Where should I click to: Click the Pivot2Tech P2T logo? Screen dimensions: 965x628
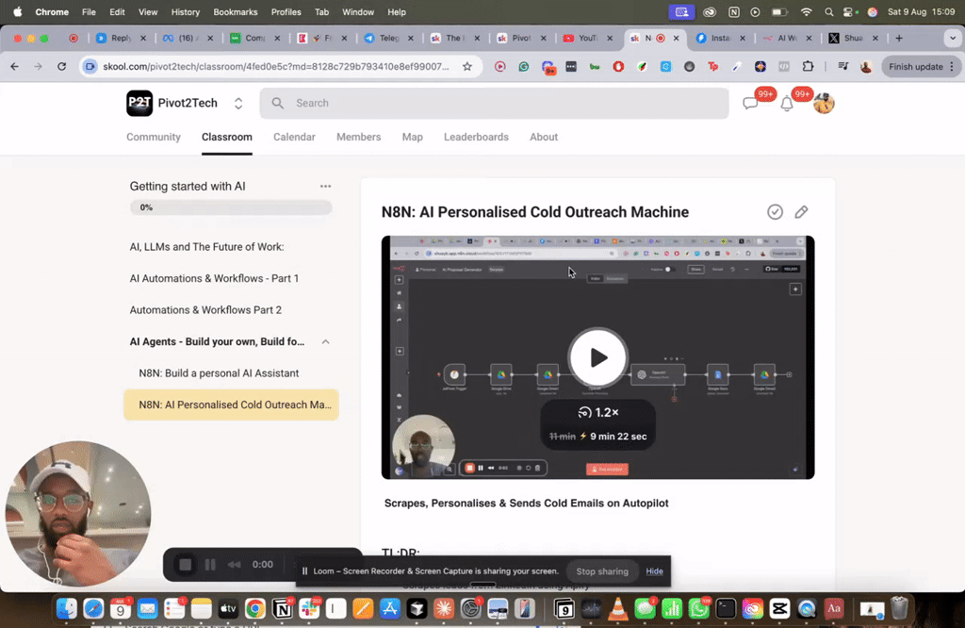[139, 103]
